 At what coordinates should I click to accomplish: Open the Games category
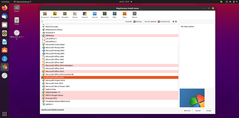(75, 15)
